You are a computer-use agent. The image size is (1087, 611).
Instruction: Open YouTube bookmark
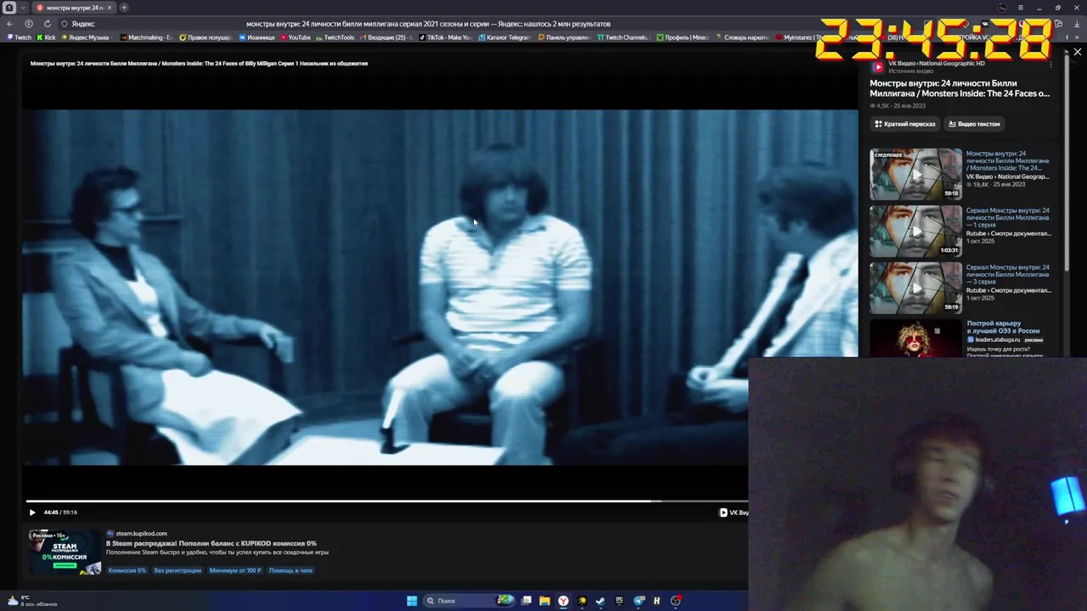coord(296,37)
